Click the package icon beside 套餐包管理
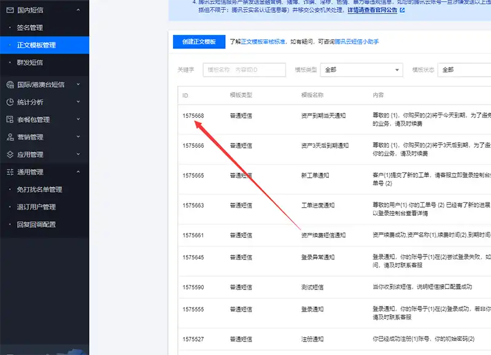The width and height of the screenshot is (491, 355). point(9,120)
